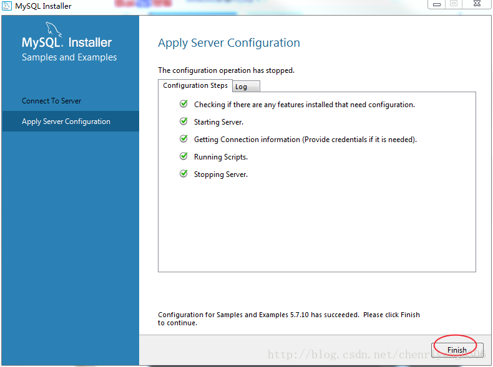
Task: Click green check beside Starting Server
Action: (x=183, y=121)
